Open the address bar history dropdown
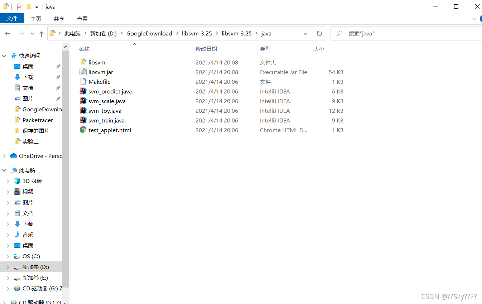482x304 pixels. pyautogui.click(x=305, y=34)
